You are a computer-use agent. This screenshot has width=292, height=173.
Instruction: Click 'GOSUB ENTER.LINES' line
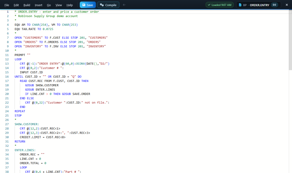(40, 90)
